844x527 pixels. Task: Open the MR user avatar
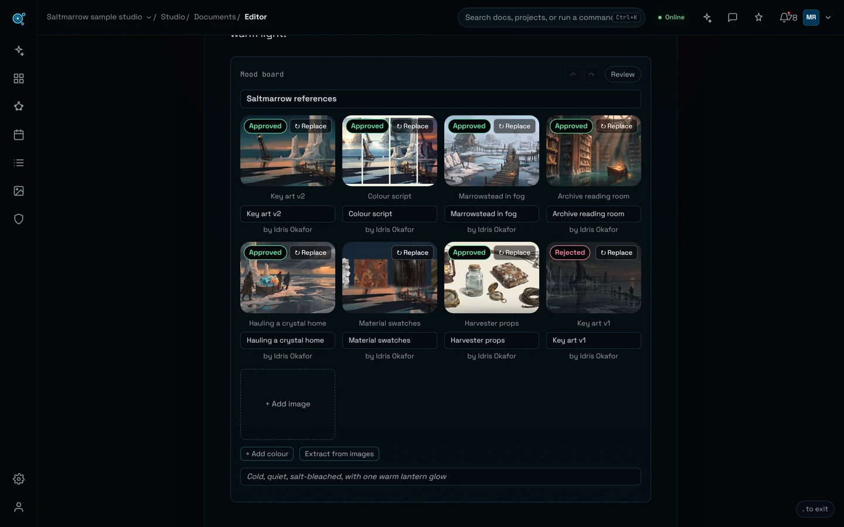[811, 18]
